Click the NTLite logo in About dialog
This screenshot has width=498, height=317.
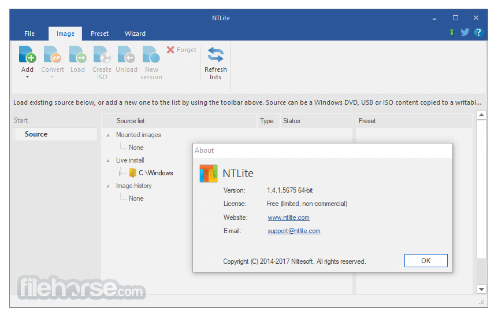(209, 174)
